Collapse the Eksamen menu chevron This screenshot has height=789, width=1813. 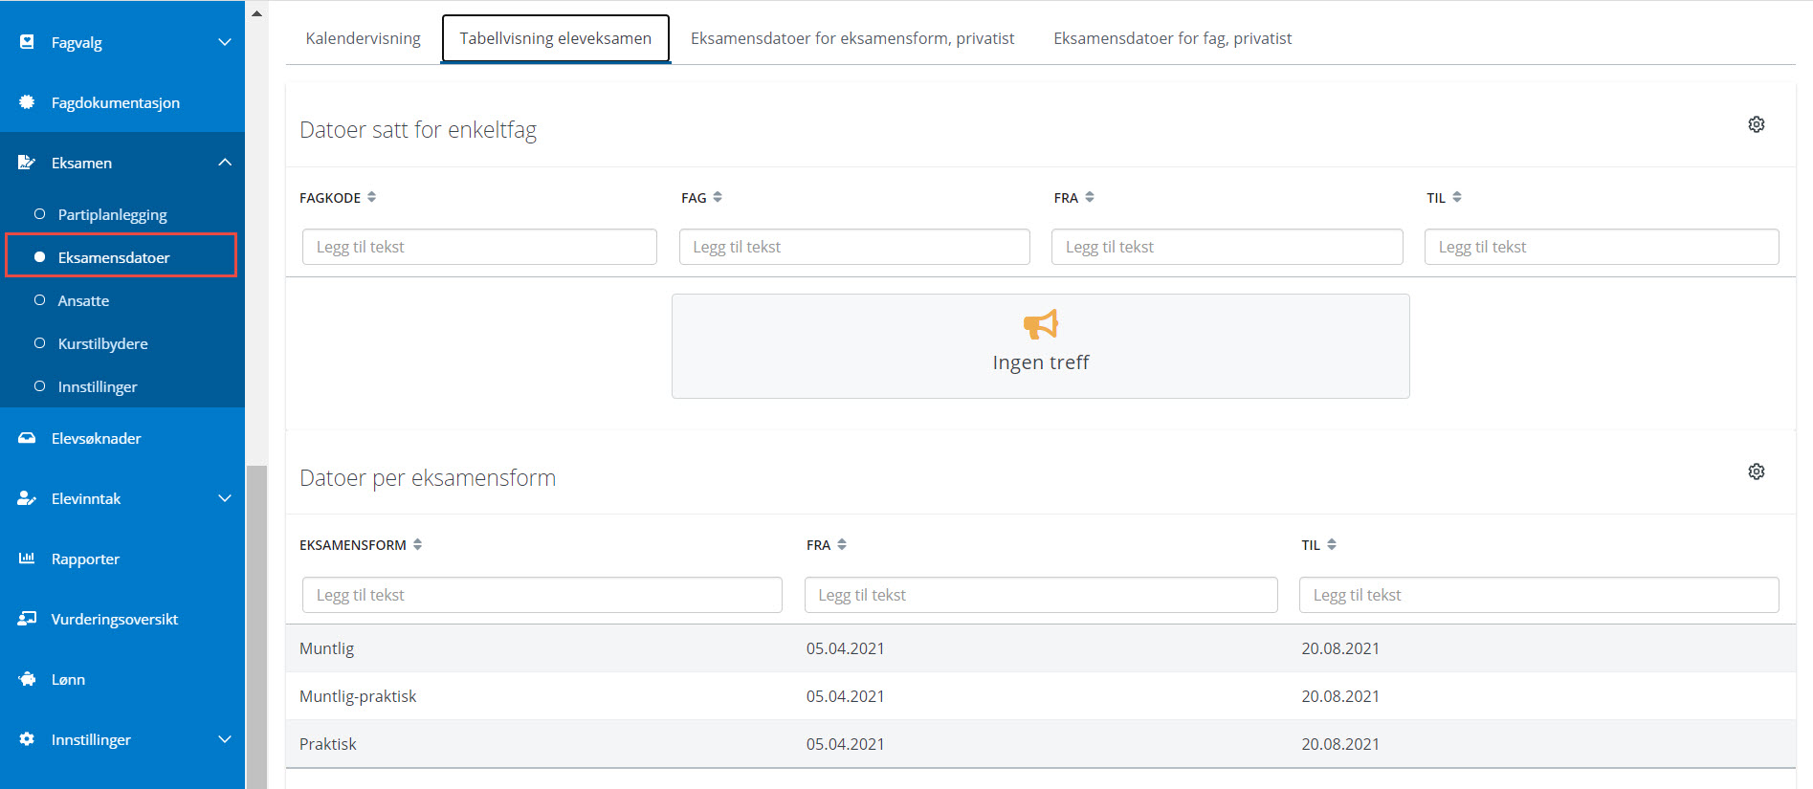tap(225, 163)
